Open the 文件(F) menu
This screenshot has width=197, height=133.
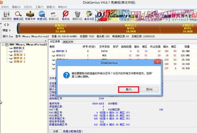coord(5,7)
